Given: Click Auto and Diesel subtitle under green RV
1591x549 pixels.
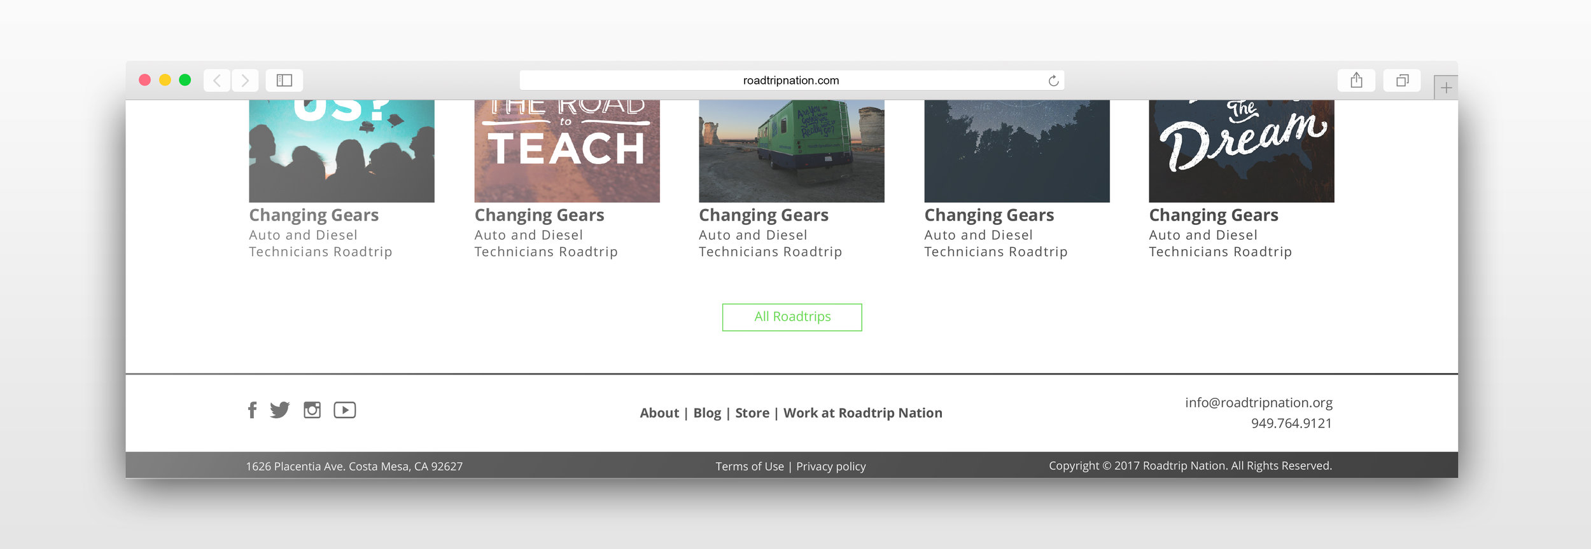Looking at the screenshot, I should [x=770, y=243].
